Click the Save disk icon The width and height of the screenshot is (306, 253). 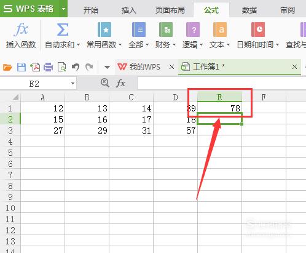point(22,67)
